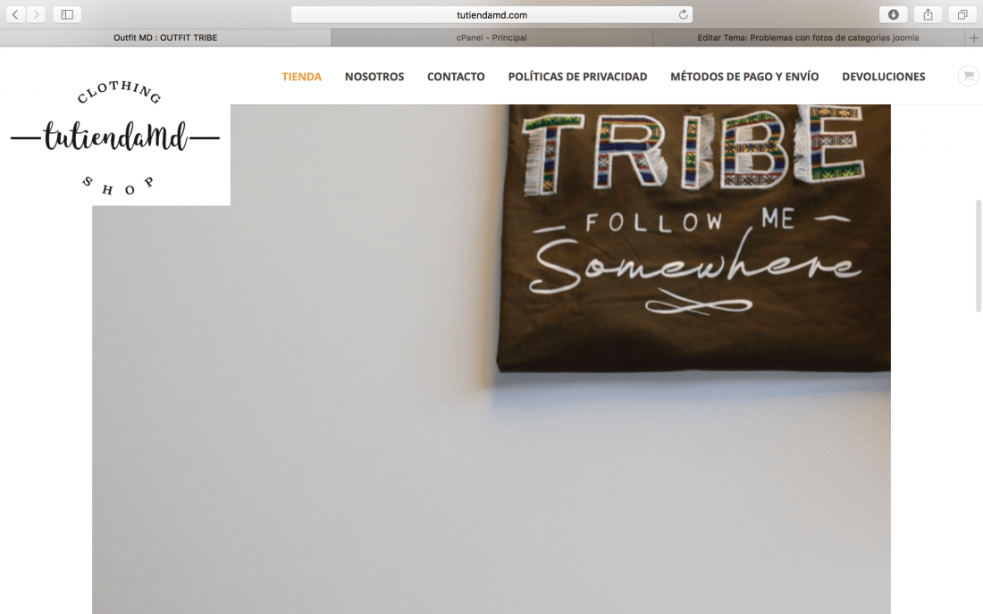Image resolution: width=983 pixels, height=614 pixels.
Task: Click the tutiendaMd Clothing Shop logo
Action: (115, 137)
